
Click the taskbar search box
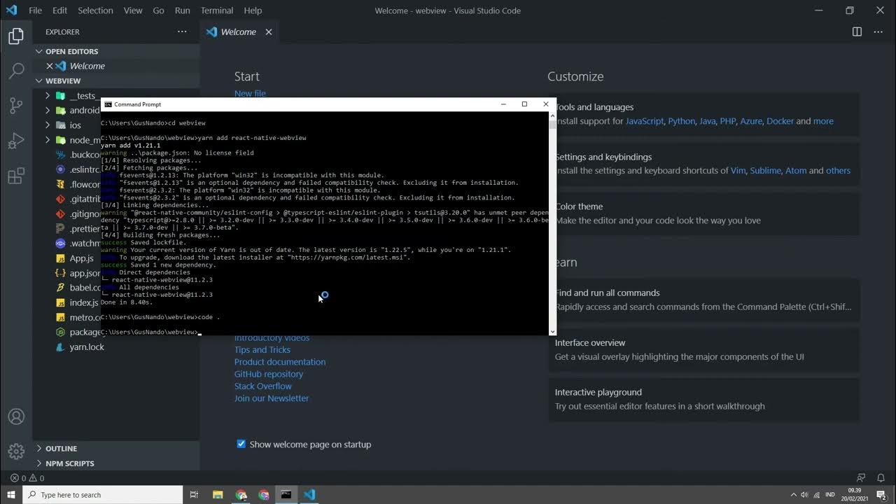pyautogui.click(x=103, y=495)
